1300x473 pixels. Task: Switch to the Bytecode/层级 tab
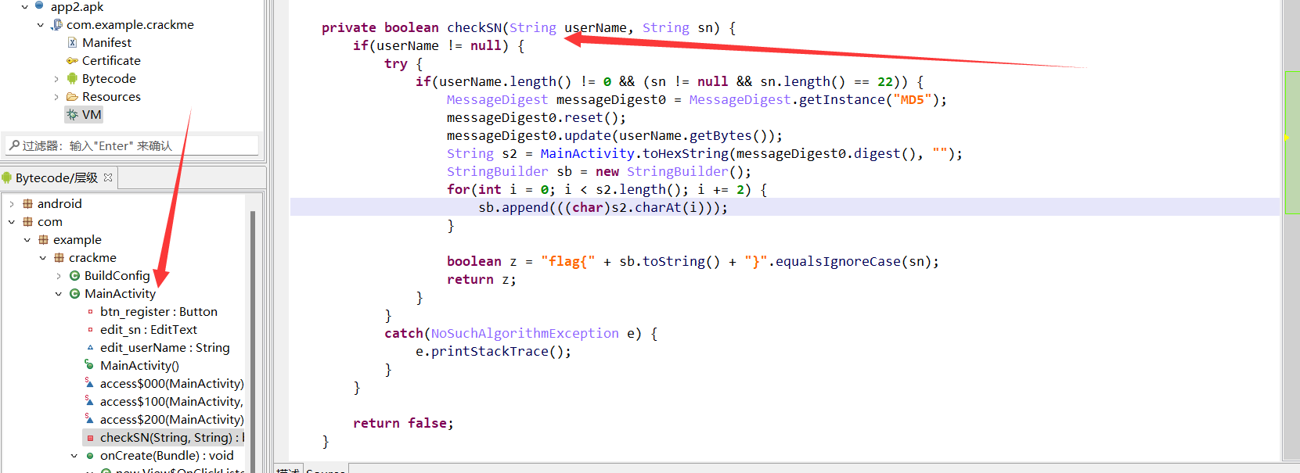point(56,178)
